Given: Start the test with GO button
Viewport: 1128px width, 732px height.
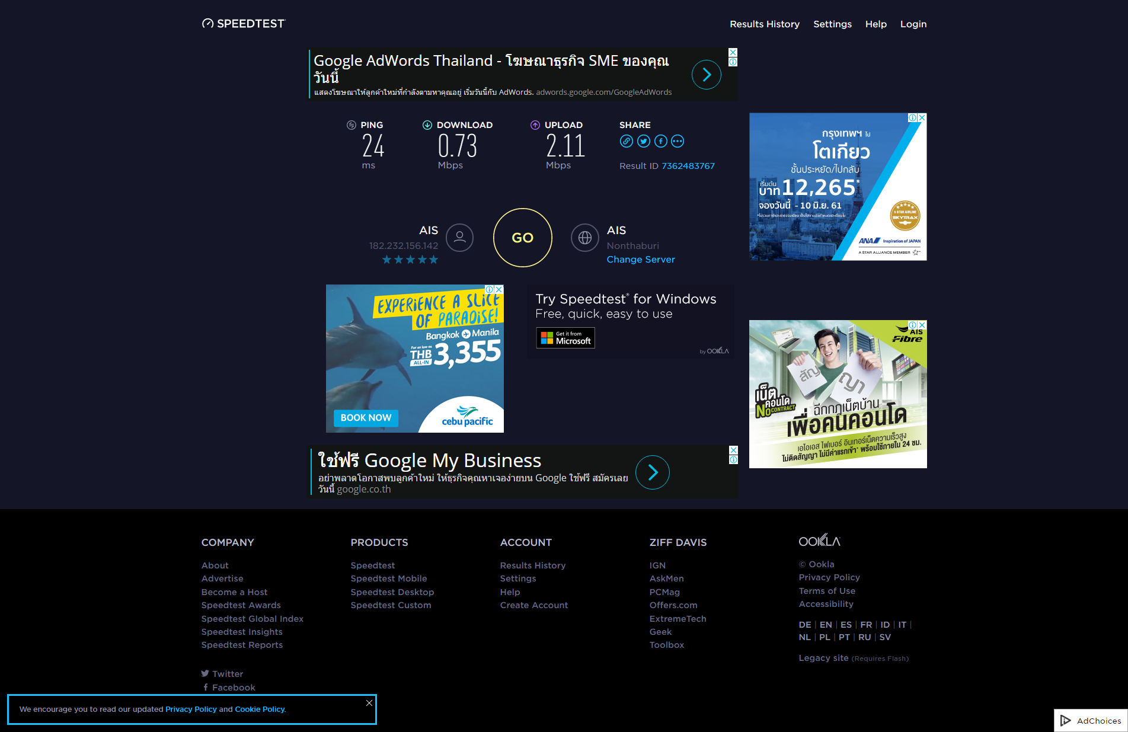Looking at the screenshot, I should tap(523, 238).
